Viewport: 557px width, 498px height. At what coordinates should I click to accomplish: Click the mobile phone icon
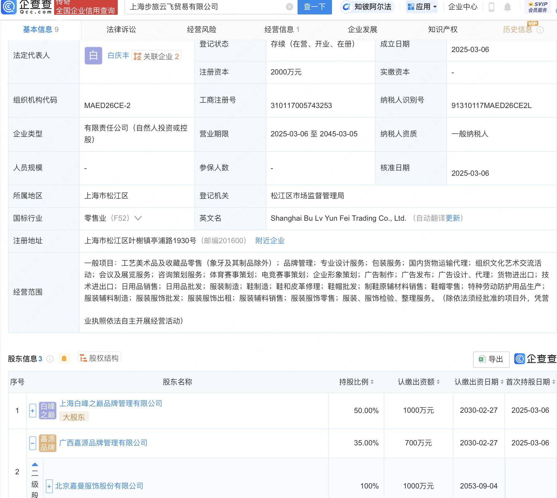(492, 7)
